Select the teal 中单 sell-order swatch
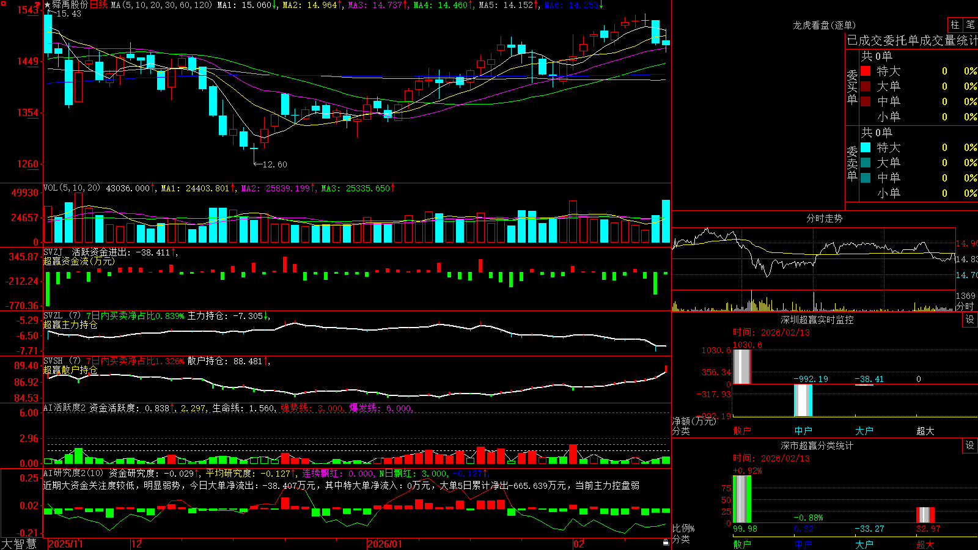Viewport: 978px width, 550px height. 866,178
